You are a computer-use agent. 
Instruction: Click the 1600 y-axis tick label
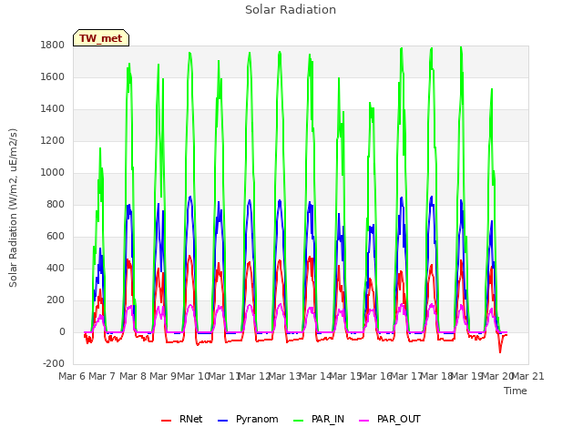(53, 76)
